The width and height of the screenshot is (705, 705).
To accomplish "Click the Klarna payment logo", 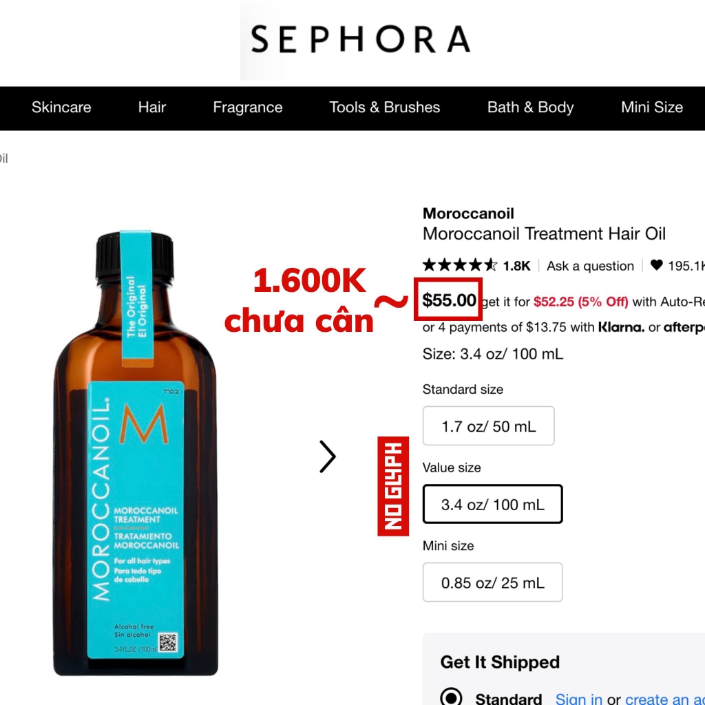I will pos(621,327).
